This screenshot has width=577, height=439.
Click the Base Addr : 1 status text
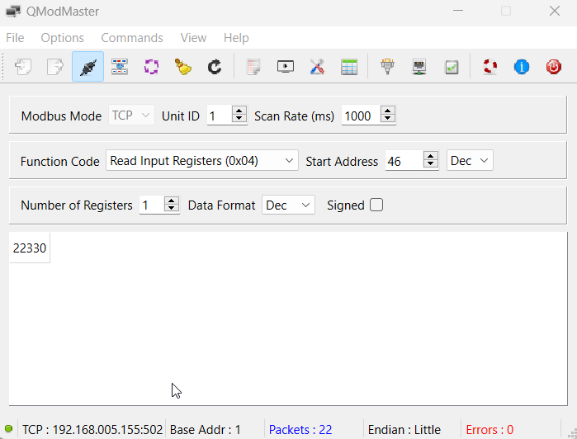[x=206, y=429]
